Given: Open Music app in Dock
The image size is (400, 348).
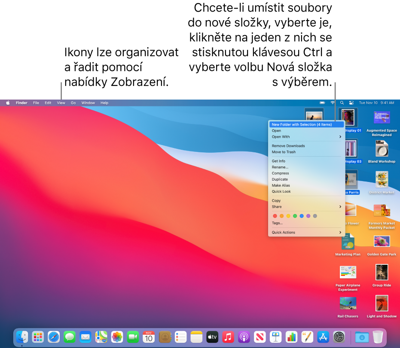Looking at the screenshot, I should (228, 337).
